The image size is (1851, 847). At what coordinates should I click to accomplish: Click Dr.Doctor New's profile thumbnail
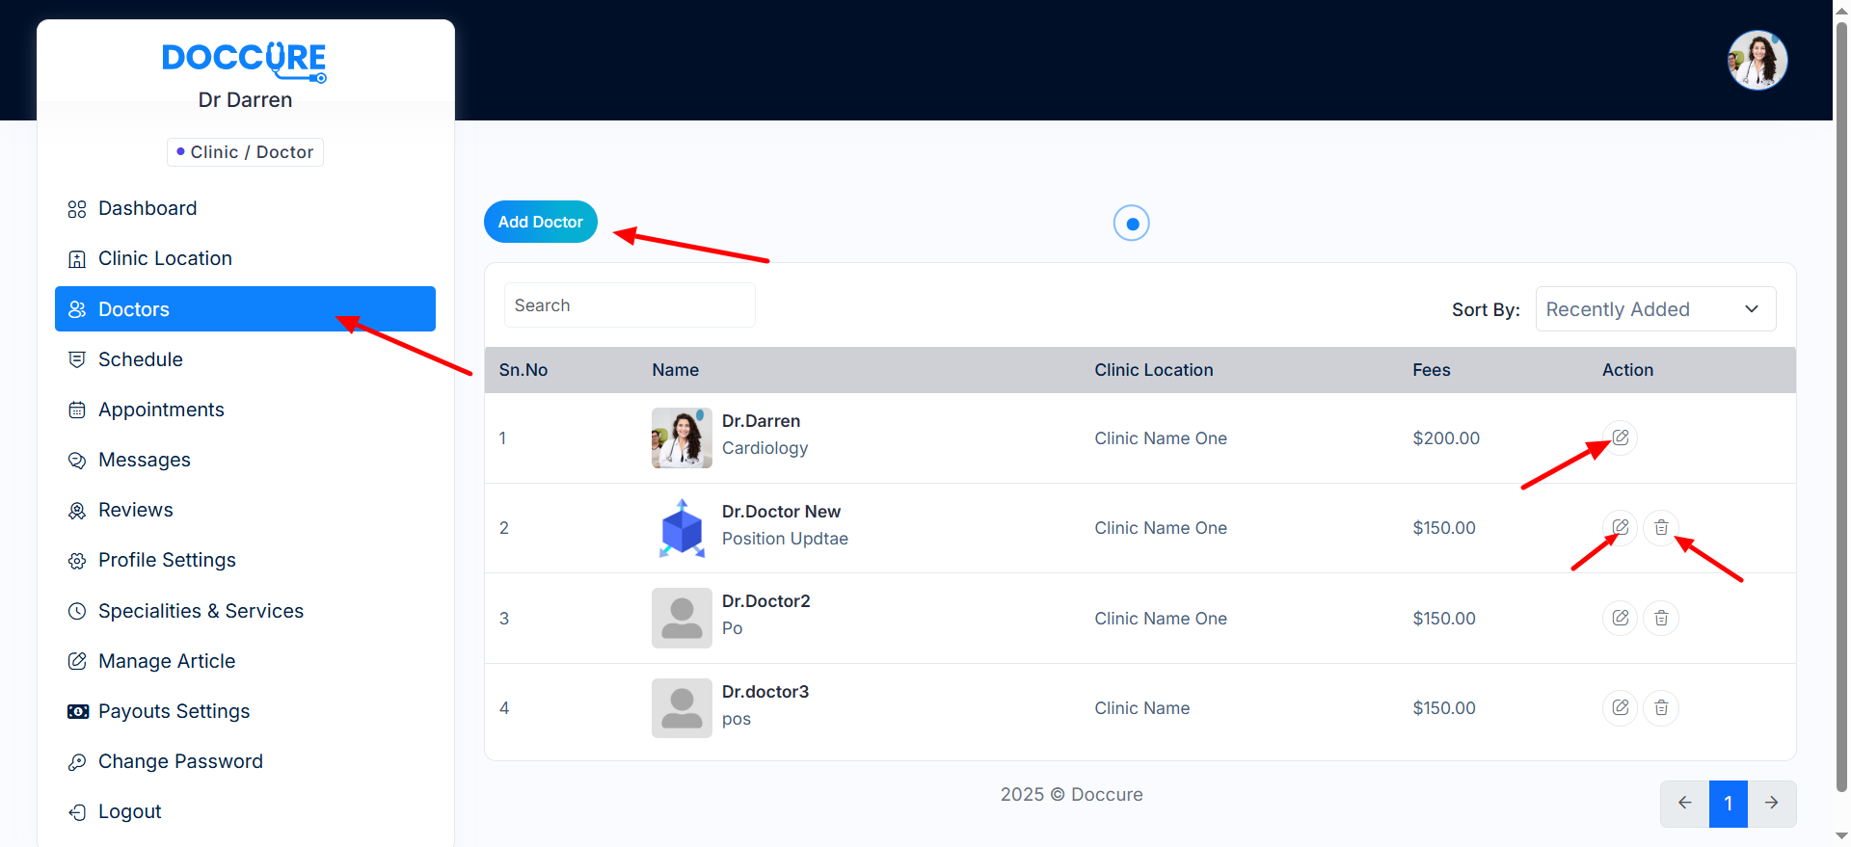682,528
